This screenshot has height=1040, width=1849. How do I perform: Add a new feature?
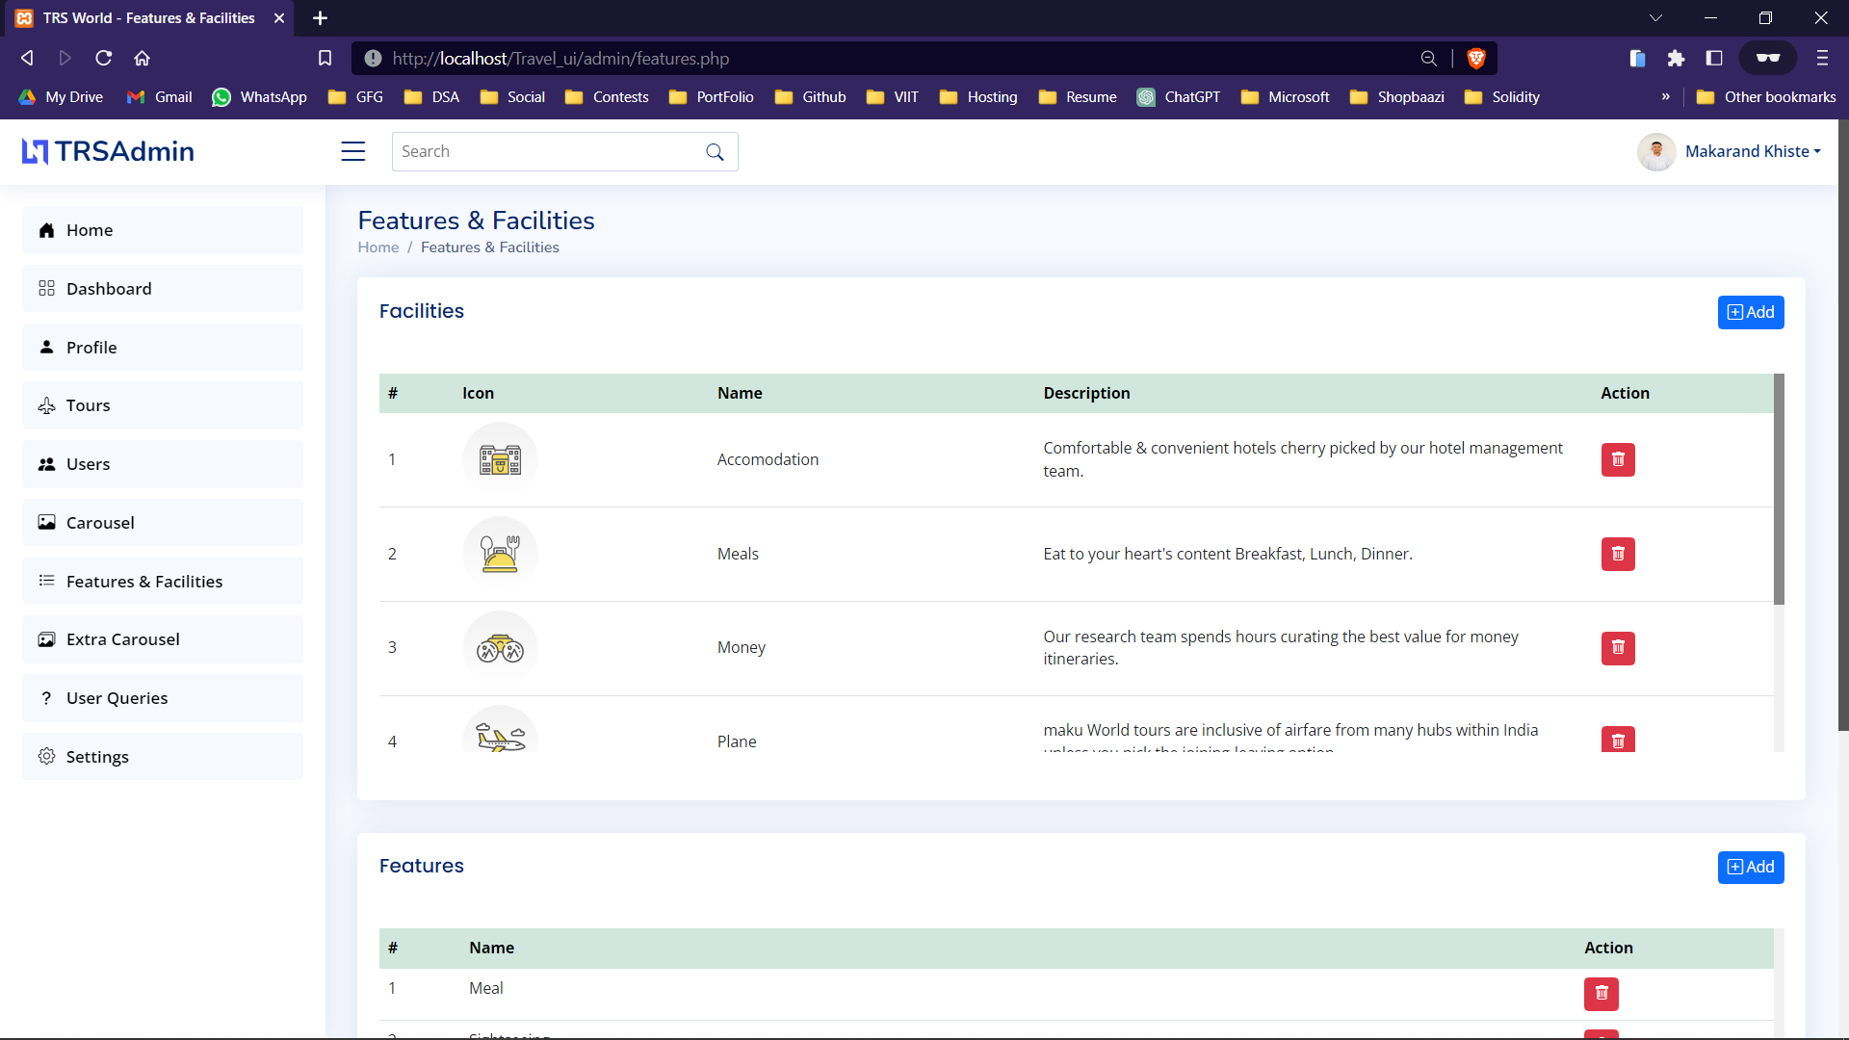tap(1750, 868)
